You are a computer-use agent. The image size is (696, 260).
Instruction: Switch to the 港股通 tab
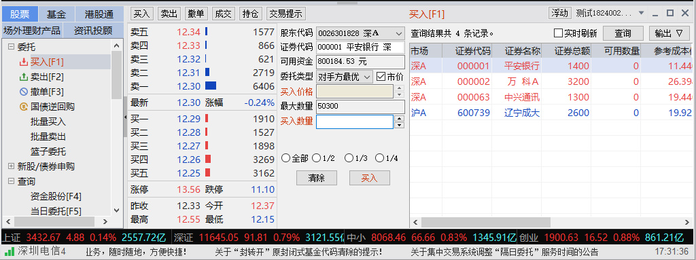[99, 14]
